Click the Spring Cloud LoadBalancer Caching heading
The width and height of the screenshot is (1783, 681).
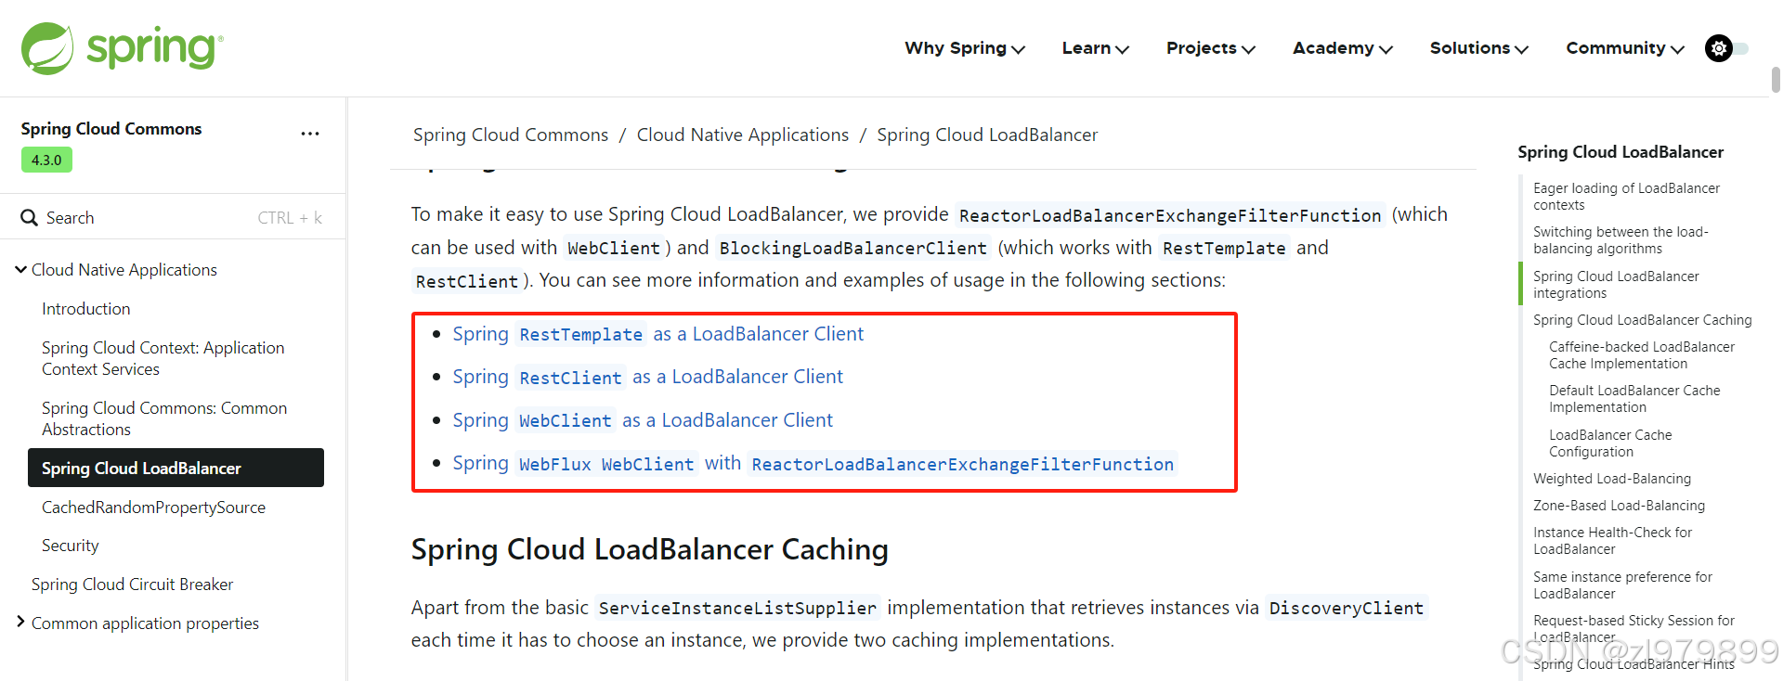click(650, 549)
